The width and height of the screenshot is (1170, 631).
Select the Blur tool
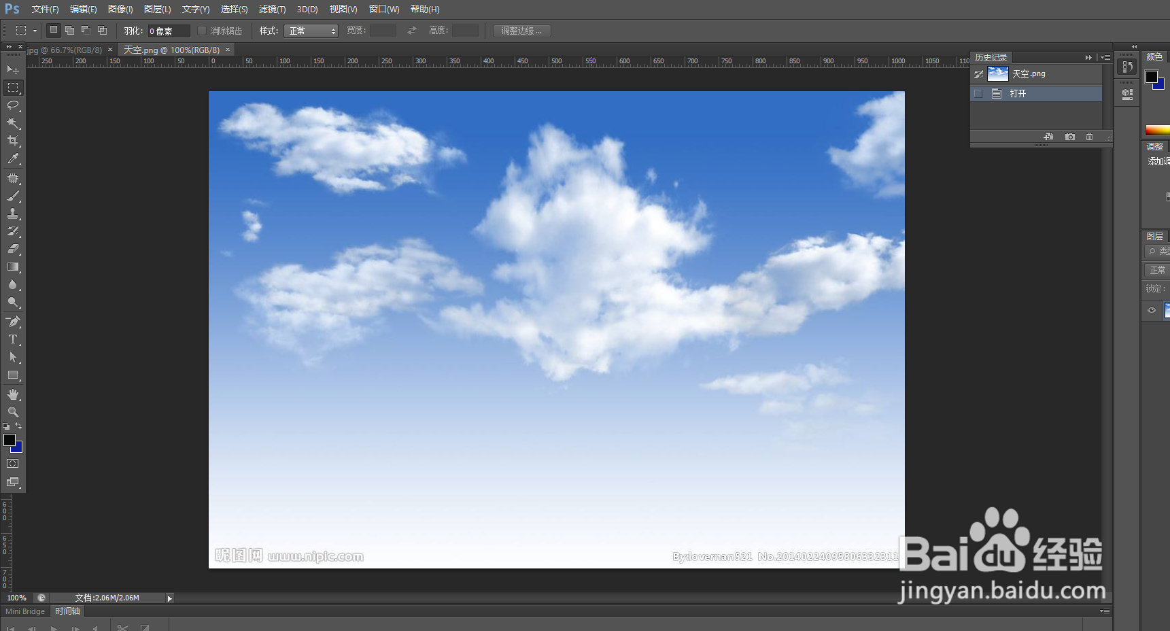pyautogui.click(x=13, y=285)
